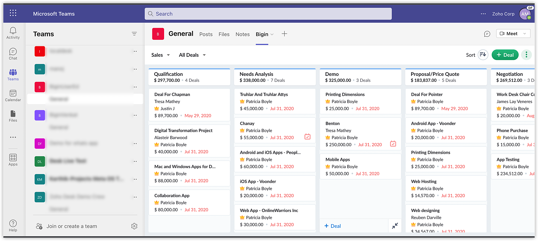Click the red B General channel icon
Screen dimensions: 538x241
tap(158, 34)
